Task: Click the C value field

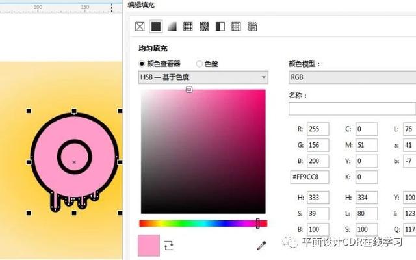Action: tap(367, 129)
